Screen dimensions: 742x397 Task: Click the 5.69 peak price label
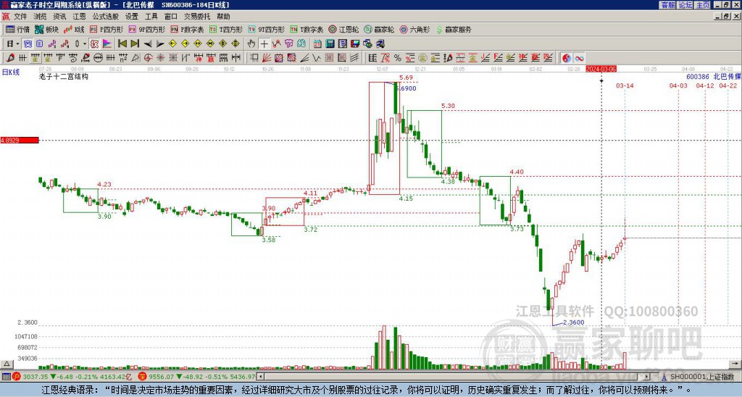[x=406, y=78]
